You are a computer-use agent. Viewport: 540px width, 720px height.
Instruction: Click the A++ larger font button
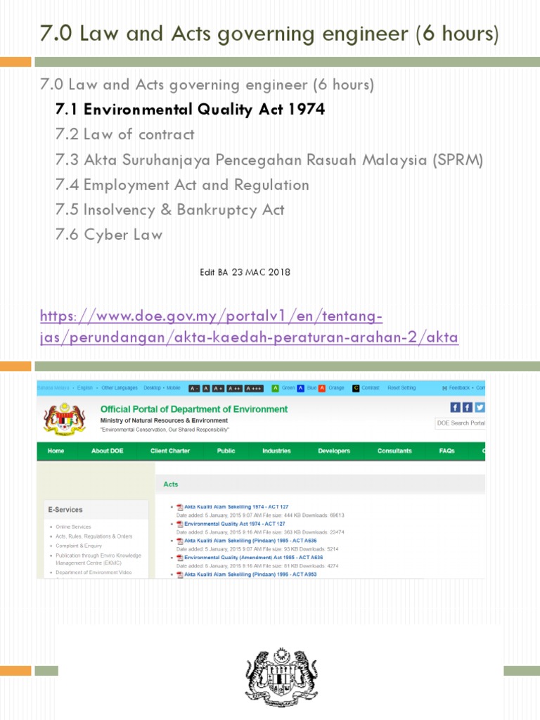coord(234,388)
